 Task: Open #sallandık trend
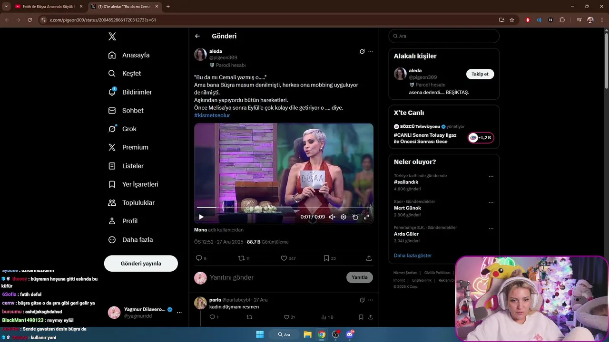406,182
